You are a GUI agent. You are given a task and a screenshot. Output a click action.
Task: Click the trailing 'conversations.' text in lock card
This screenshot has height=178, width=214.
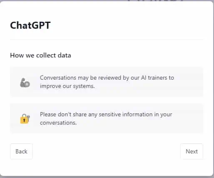pyautogui.click(x=58, y=123)
